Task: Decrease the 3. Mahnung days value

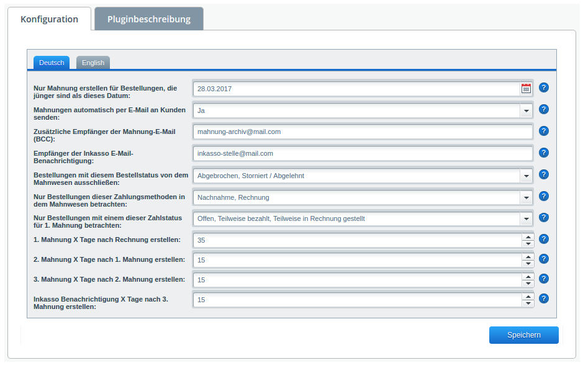Action: (x=528, y=283)
